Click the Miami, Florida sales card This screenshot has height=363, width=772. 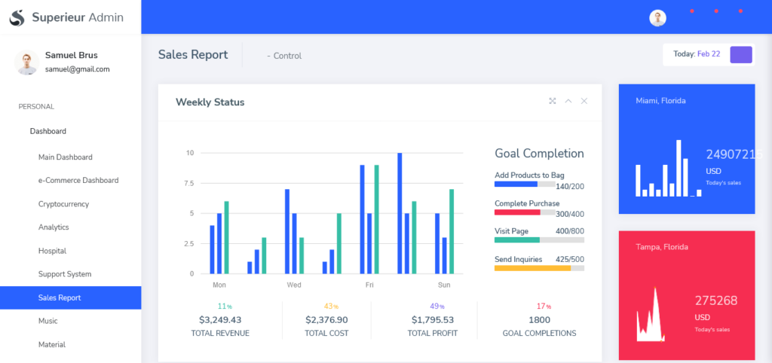686,149
